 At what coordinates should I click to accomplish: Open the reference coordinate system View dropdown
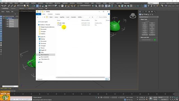(51, 6)
